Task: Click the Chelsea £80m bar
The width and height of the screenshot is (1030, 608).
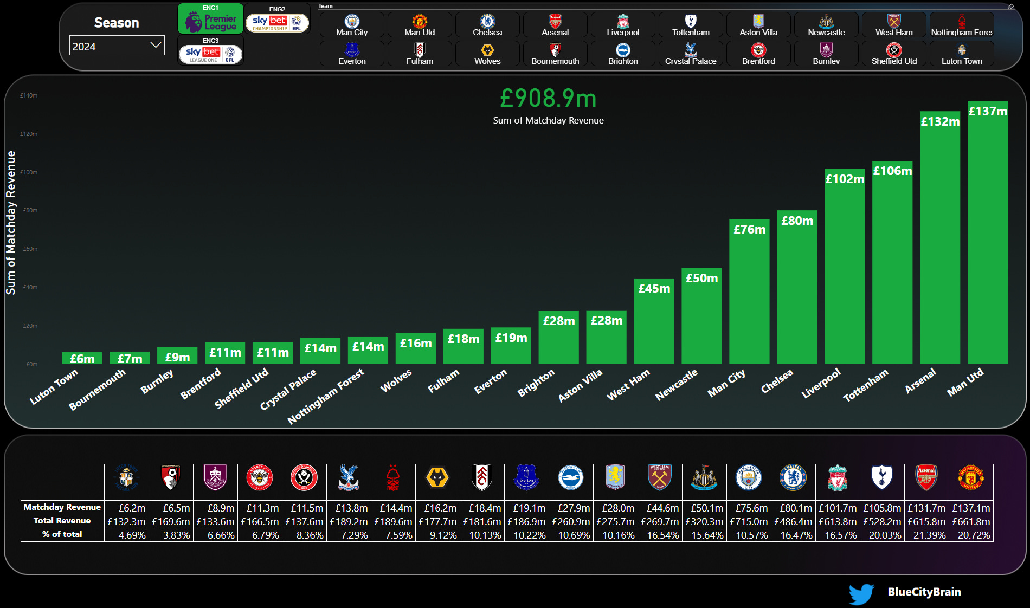Action: pyautogui.click(x=797, y=287)
